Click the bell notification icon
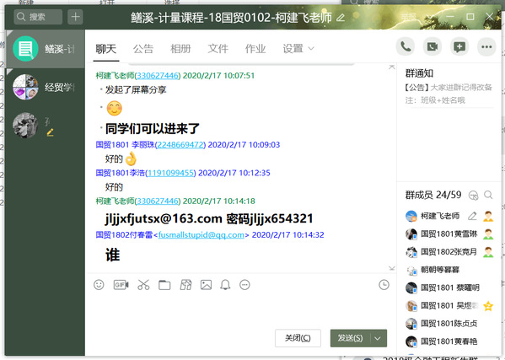The image size is (505, 360). [225, 285]
